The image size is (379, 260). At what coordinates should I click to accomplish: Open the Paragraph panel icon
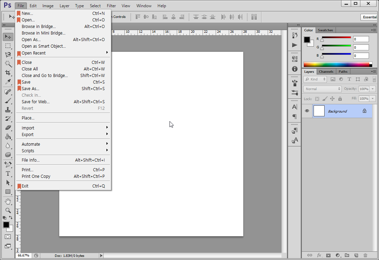click(295, 117)
